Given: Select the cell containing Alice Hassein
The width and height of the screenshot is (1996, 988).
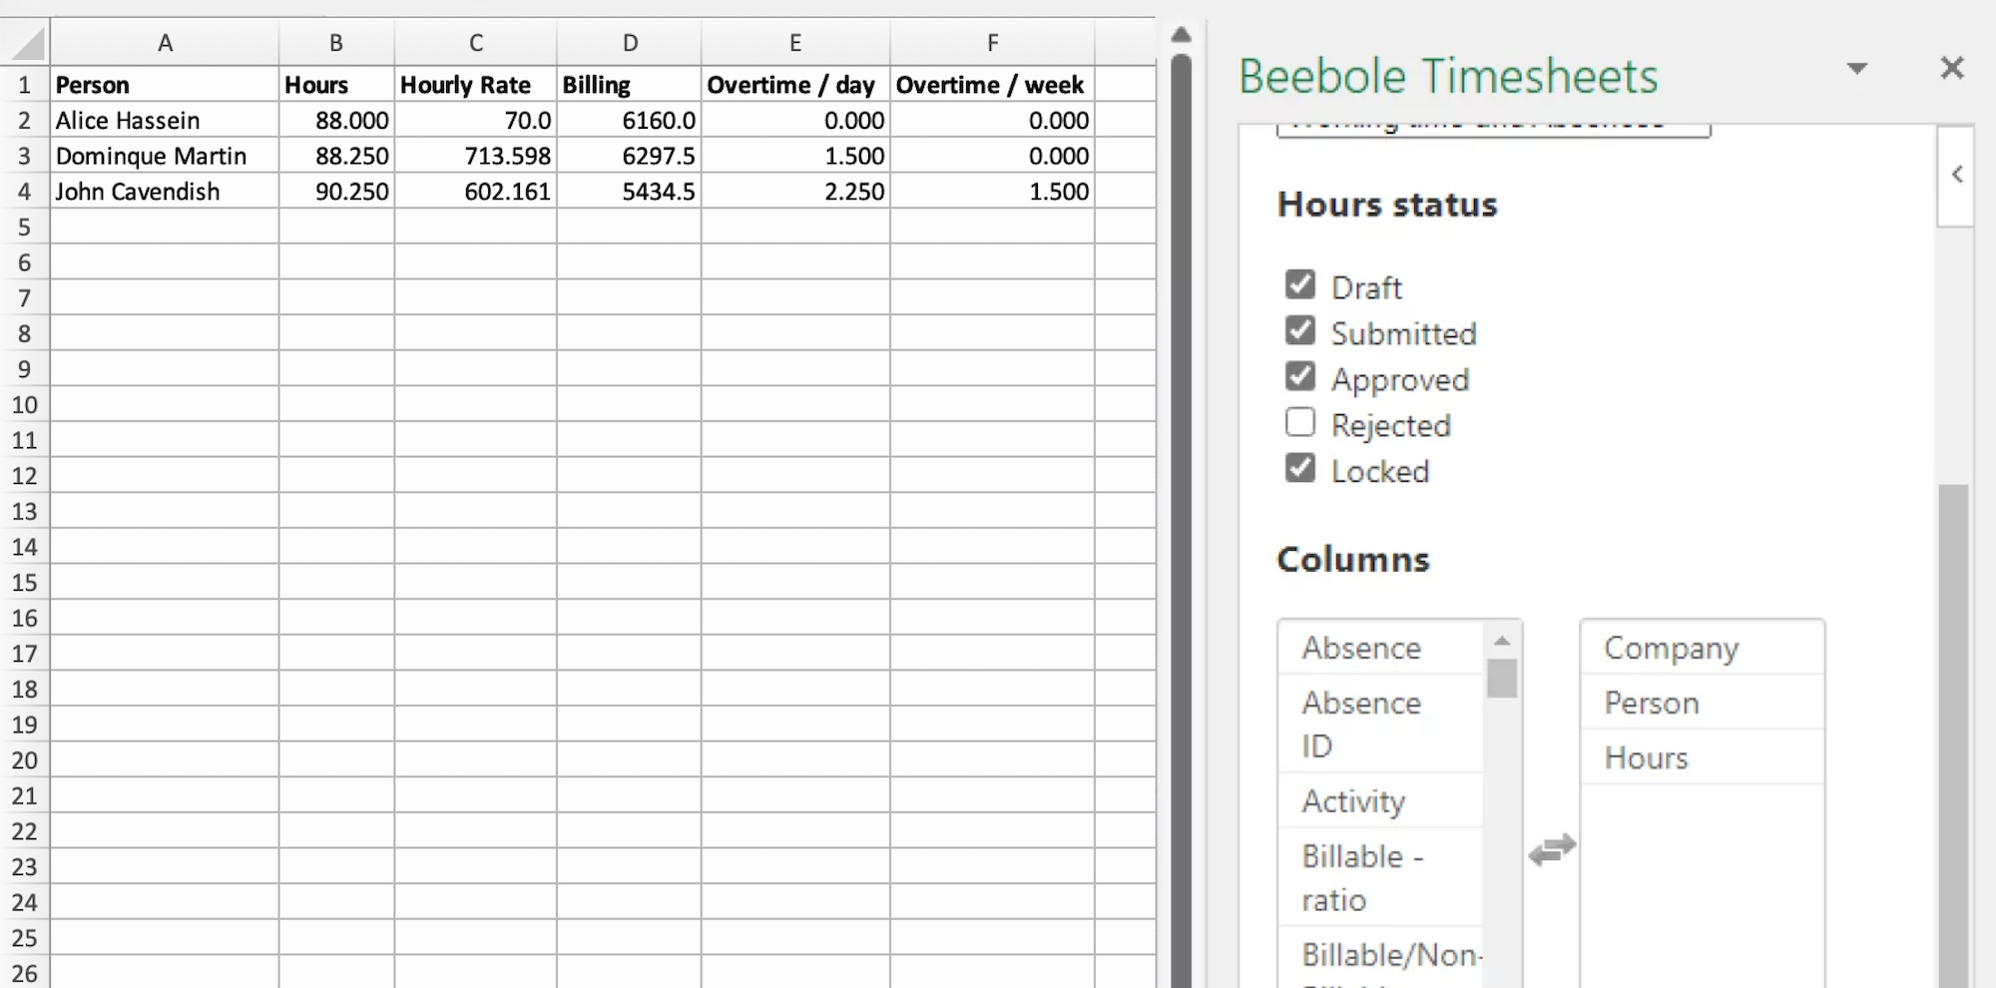Looking at the screenshot, I should point(129,120).
